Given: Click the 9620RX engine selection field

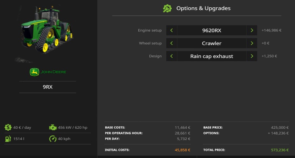Looking at the screenshot, I should (211, 30).
